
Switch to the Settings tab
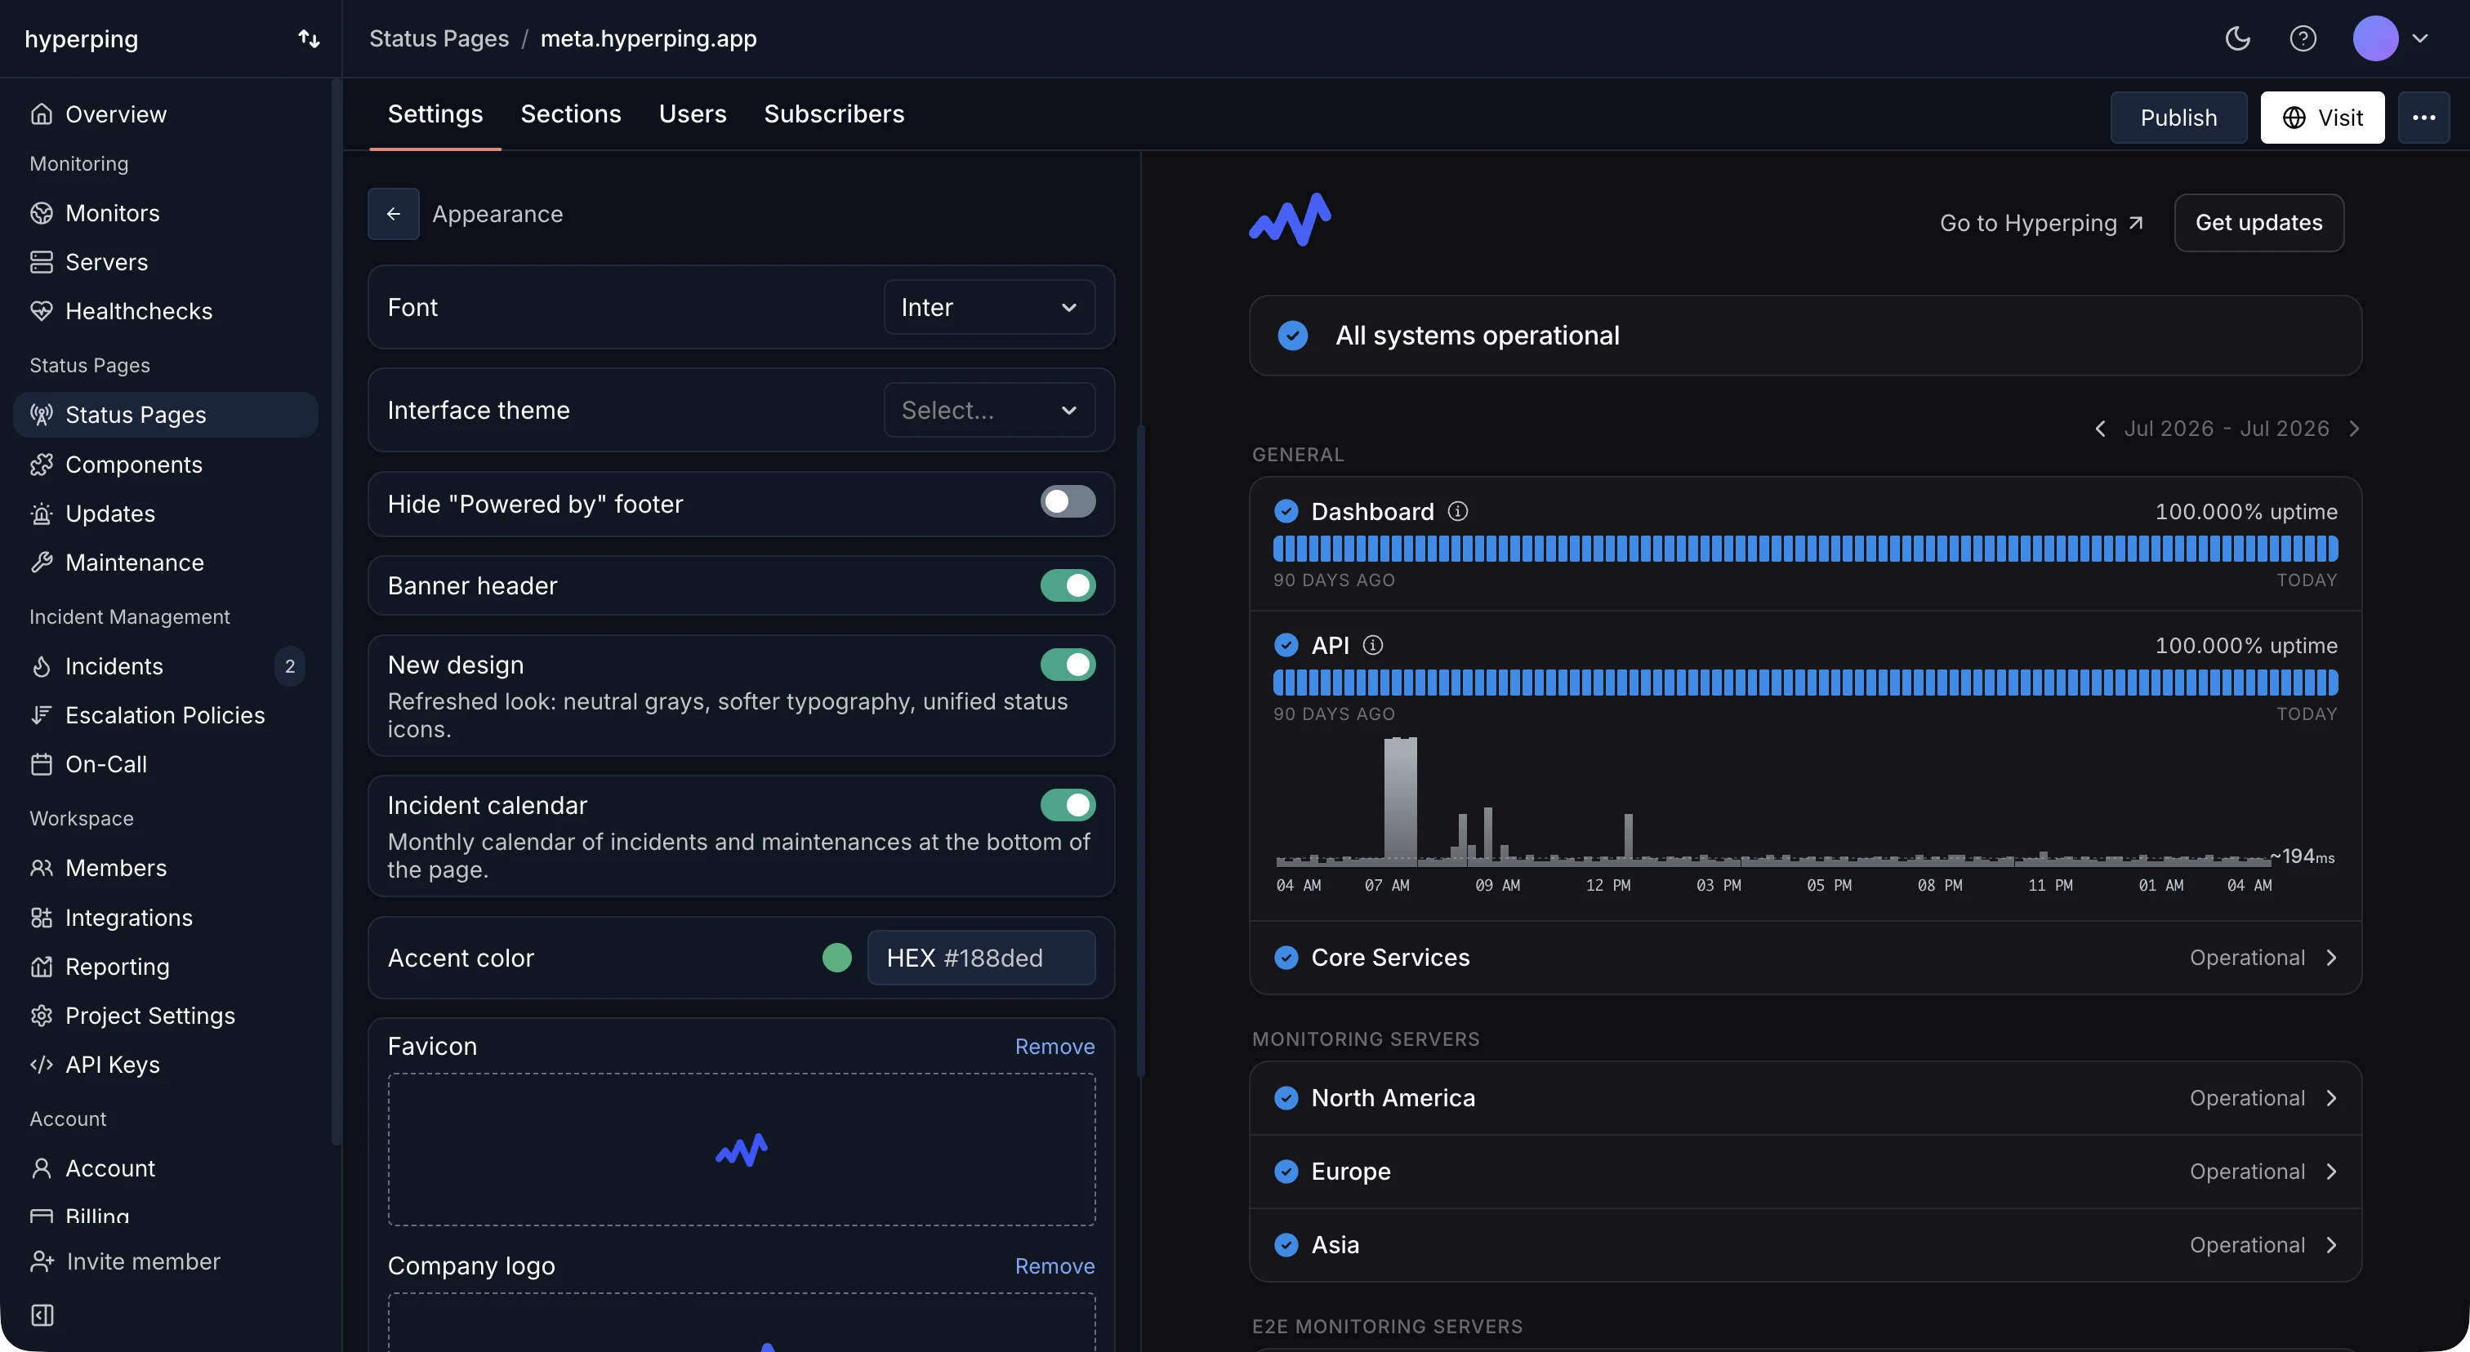pyautogui.click(x=435, y=114)
